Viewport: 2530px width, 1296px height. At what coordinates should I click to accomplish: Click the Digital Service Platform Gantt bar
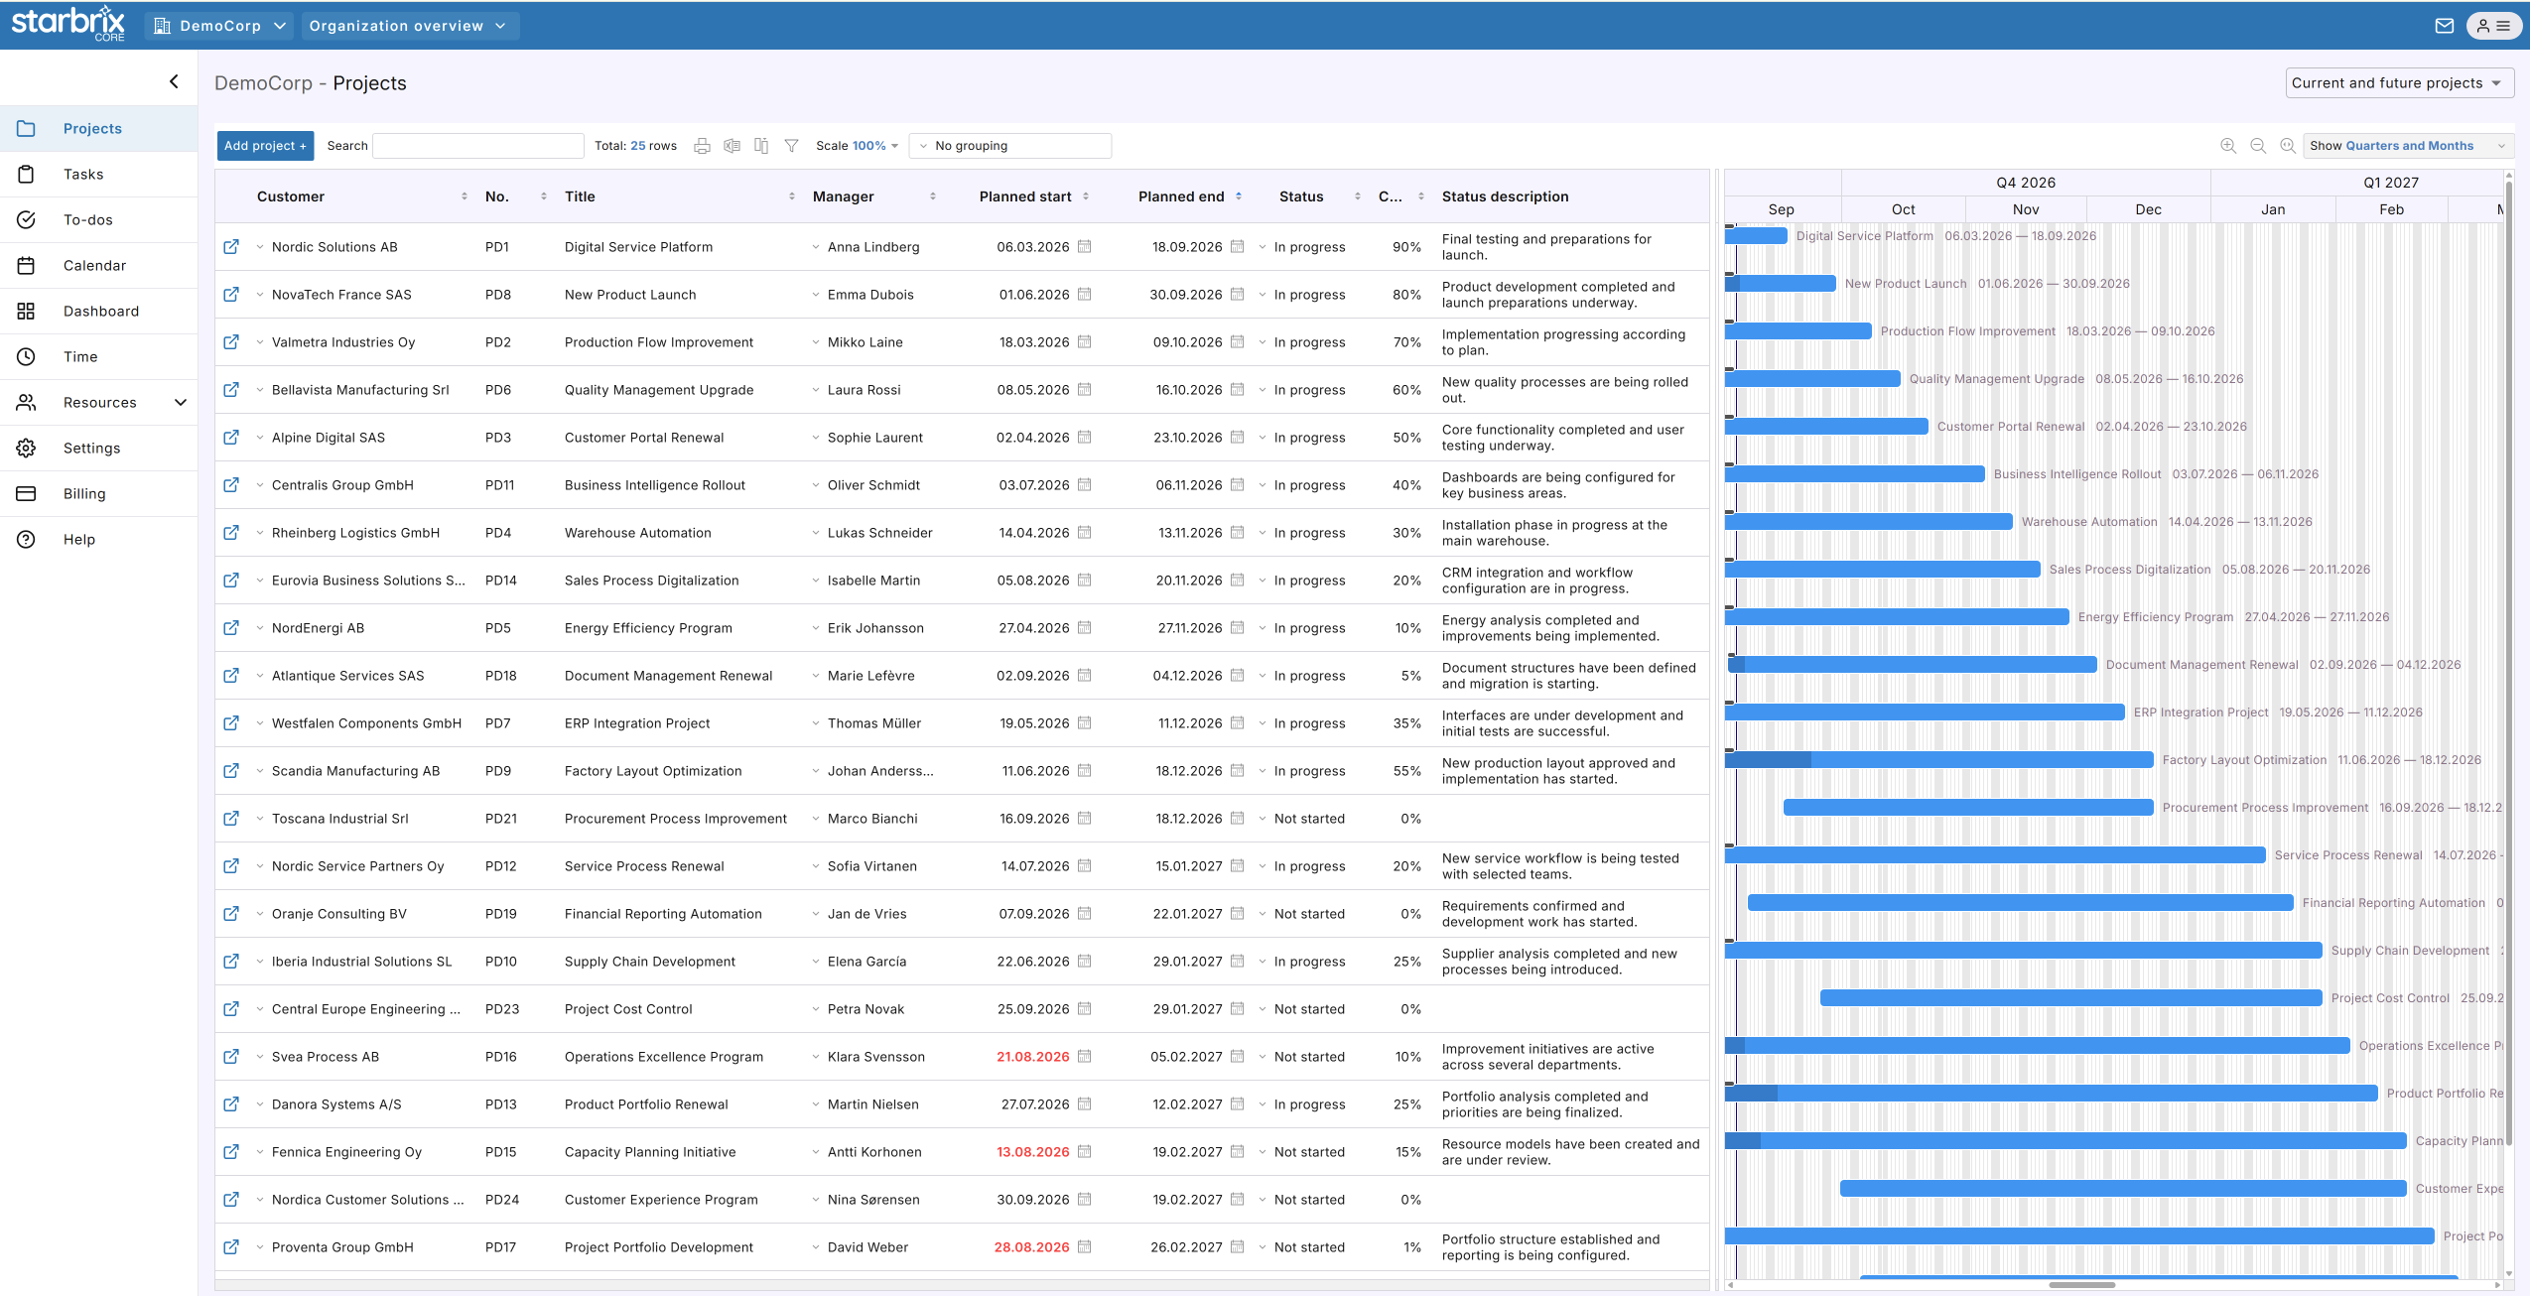[1756, 236]
